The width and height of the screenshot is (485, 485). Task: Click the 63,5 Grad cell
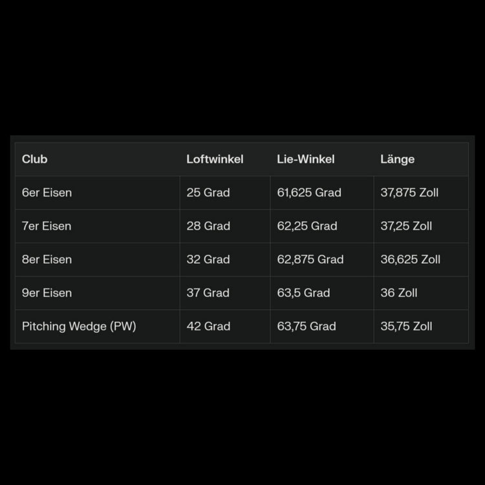[304, 293]
